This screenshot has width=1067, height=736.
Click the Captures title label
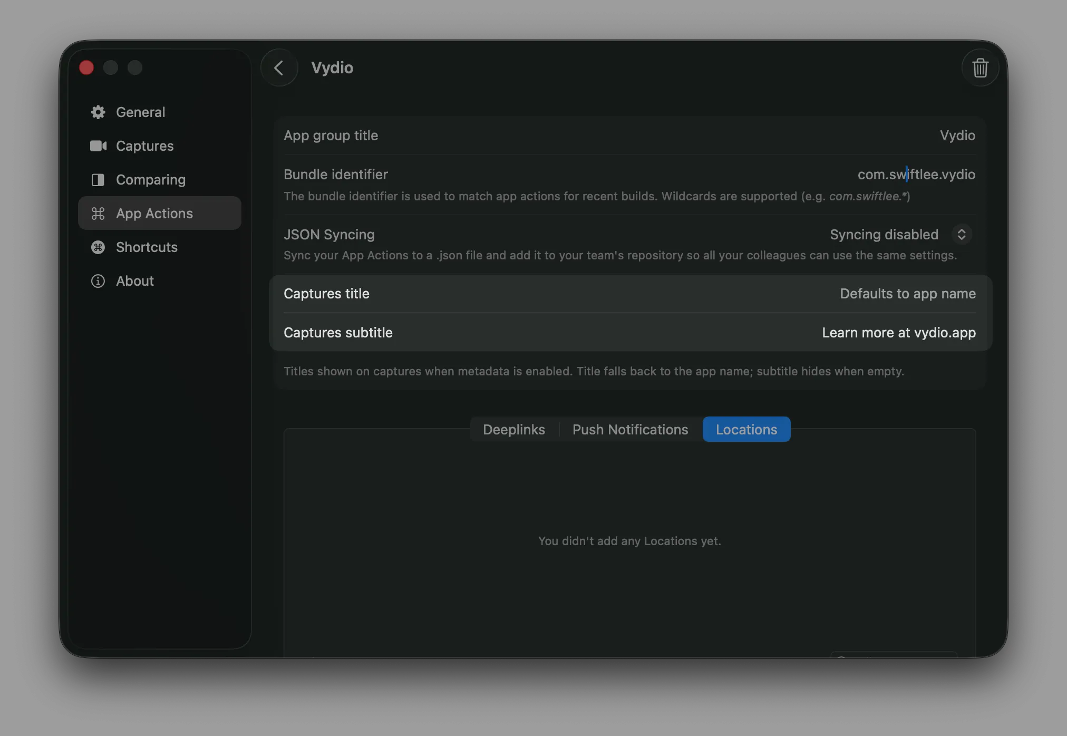click(x=326, y=294)
